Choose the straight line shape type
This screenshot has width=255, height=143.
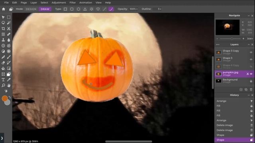point(104,9)
